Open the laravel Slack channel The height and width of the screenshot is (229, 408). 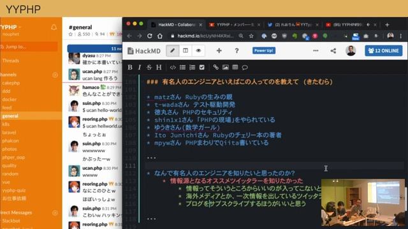click(x=9, y=132)
